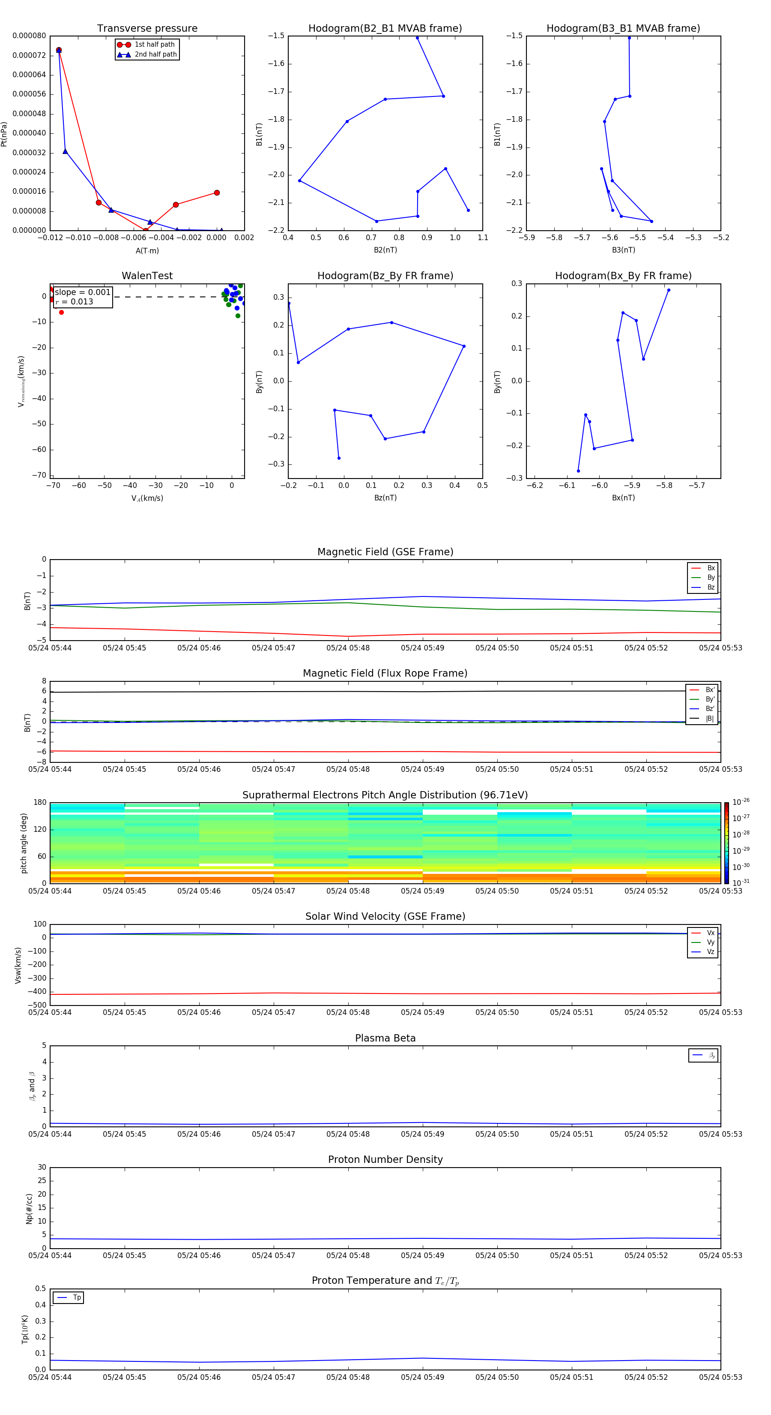Image resolution: width=771 pixels, height=1415 pixels.
Task: Click the Bx(nT) x-axis label
Action: tap(623, 498)
